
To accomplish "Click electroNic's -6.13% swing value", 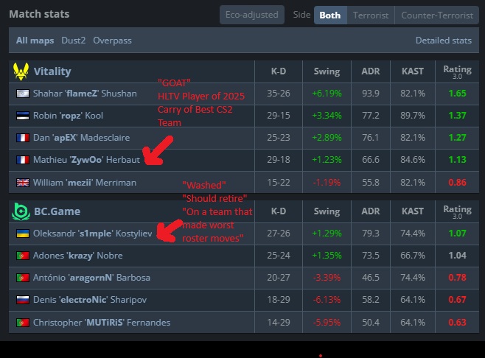I will click(x=327, y=300).
